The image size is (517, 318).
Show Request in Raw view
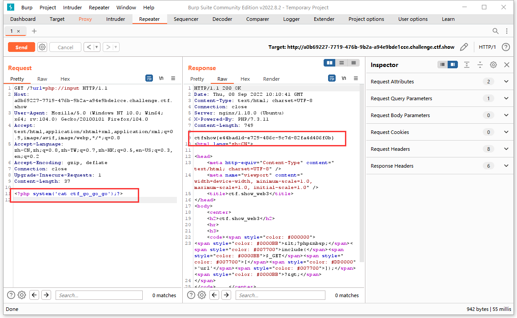(x=42, y=79)
